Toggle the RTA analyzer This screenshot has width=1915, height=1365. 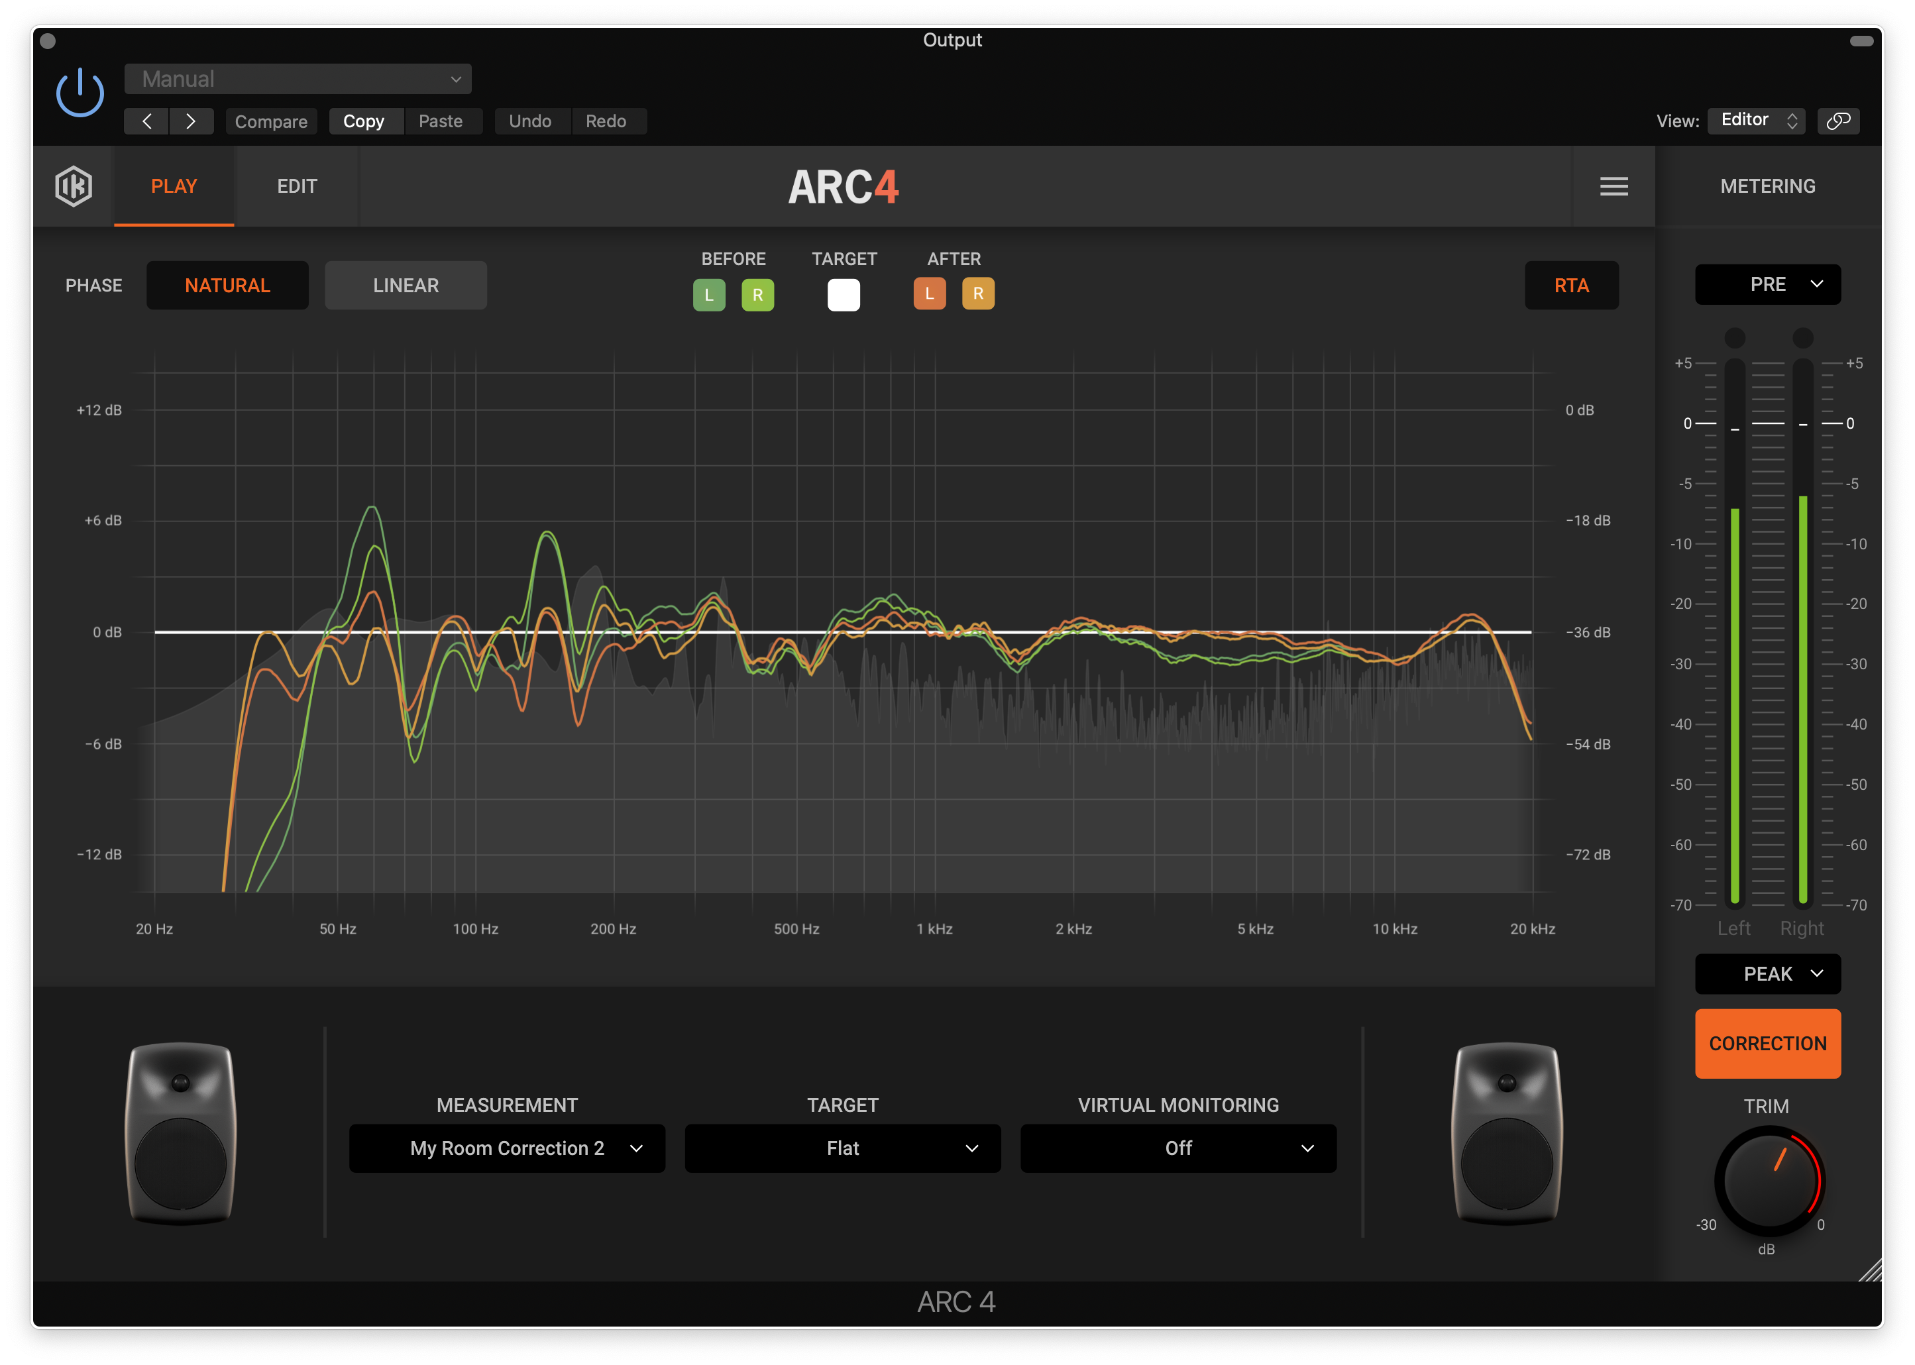click(1571, 286)
